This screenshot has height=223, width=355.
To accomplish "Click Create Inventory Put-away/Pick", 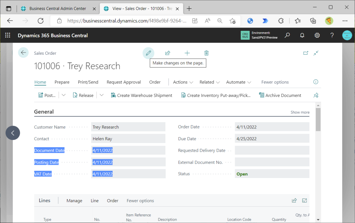I will click(216, 95).
